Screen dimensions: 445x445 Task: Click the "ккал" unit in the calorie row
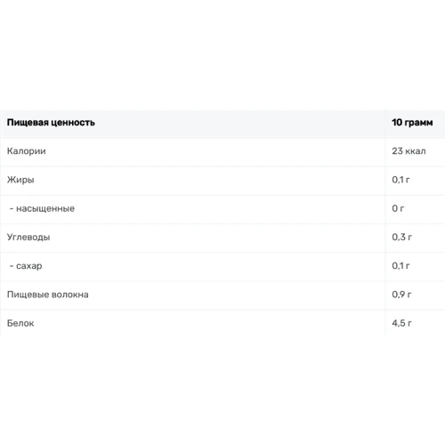click(416, 151)
